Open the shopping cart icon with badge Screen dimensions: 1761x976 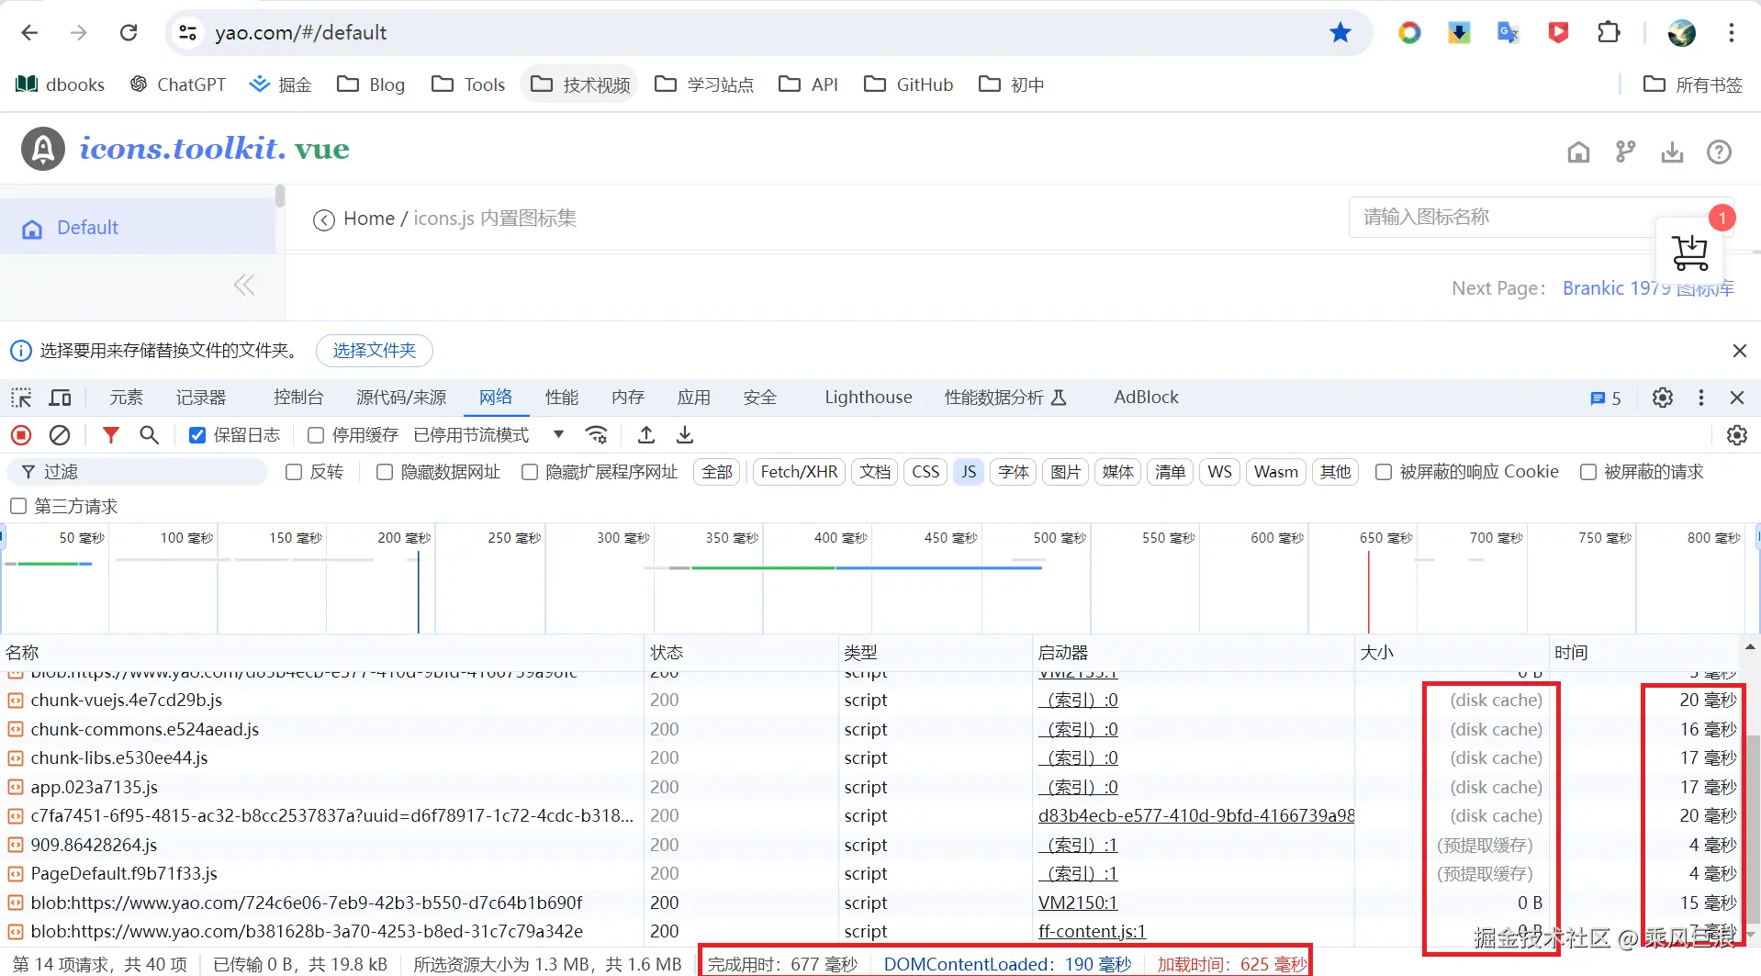click(x=1690, y=252)
